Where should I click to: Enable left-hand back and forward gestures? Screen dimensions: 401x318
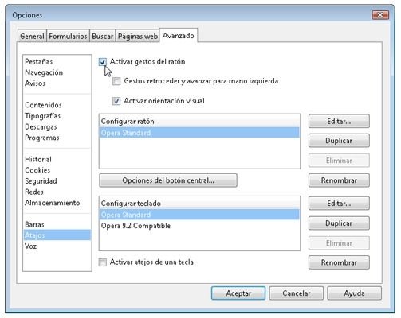(116, 81)
